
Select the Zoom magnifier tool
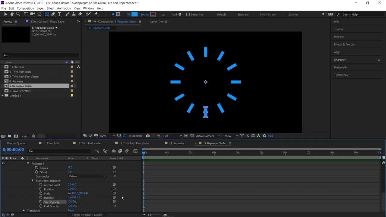(x=18, y=14)
